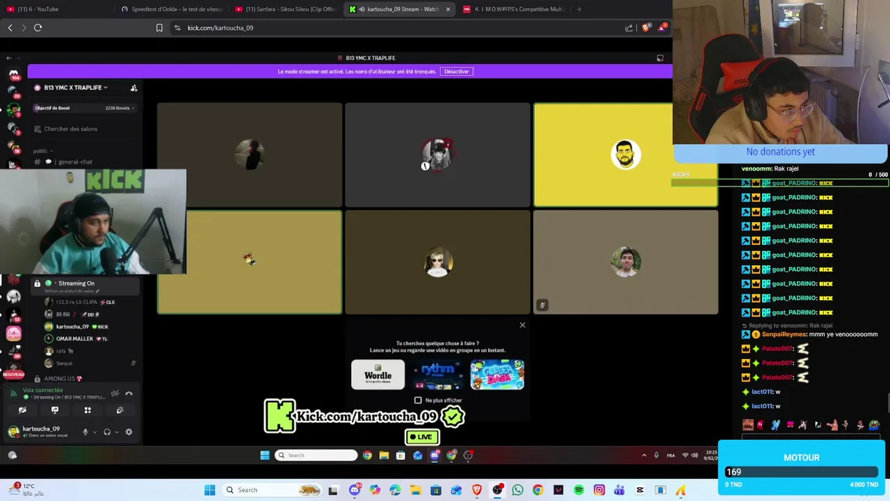
Task: Toggle Discord noise suppression icon
Action: pos(115,393)
